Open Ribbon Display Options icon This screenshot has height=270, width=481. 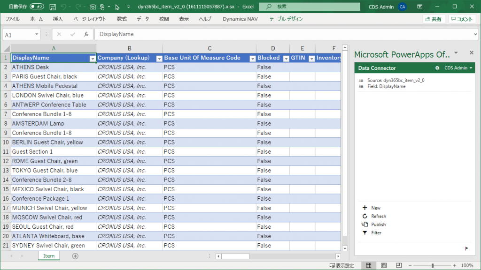419,7
